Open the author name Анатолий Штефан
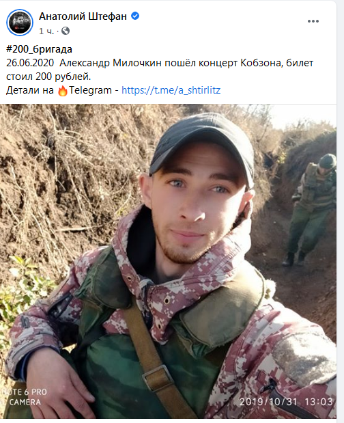Image resolution: width=344 pixels, height=423 pixels. (x=83, y=16)
